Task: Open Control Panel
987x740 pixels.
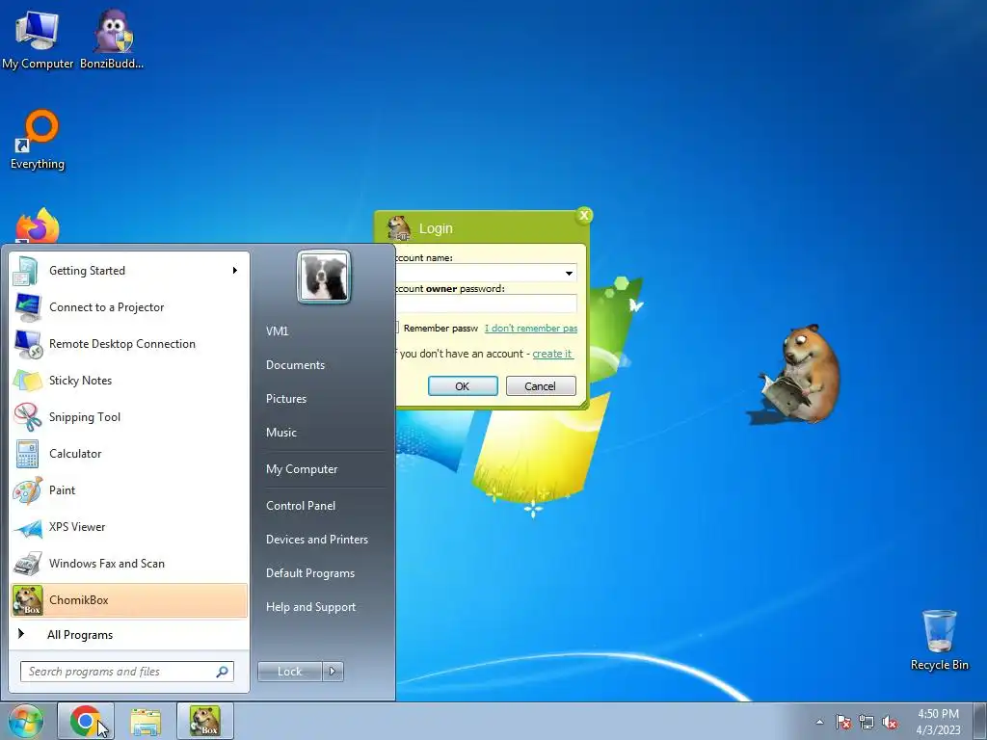Action: pyautogui.click(x=301, y=505)
